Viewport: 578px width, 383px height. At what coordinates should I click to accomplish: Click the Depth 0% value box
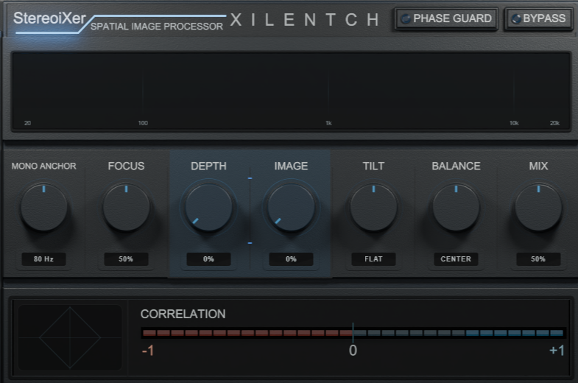[208, 259]
